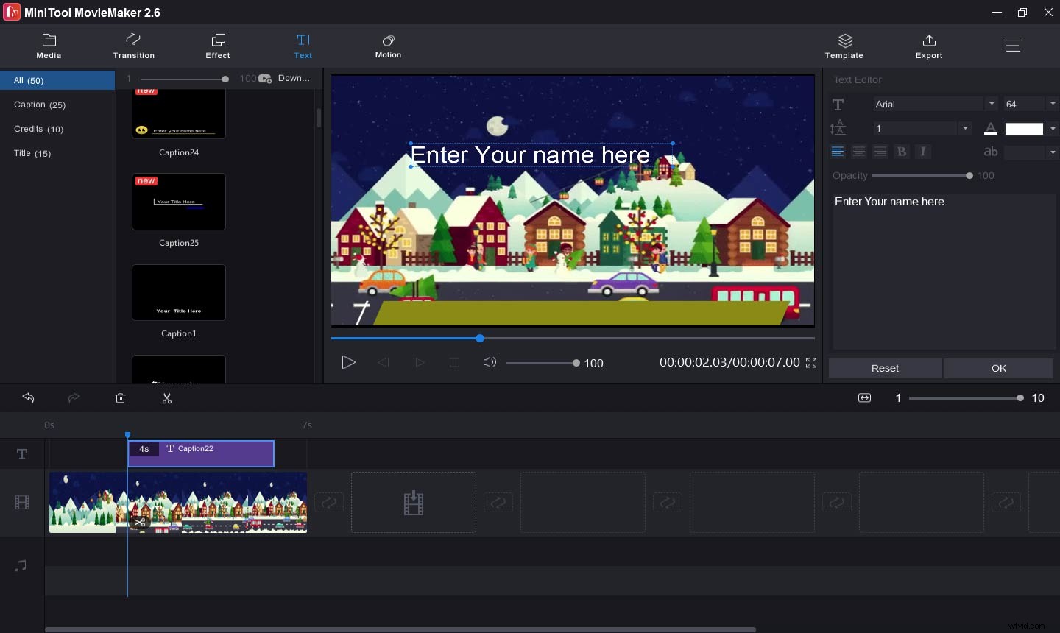1060x633 pixels.
Task: Enable center text alignment
Action: tap(859, 152)
